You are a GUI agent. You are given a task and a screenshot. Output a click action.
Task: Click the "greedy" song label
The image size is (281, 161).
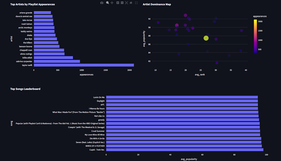(x=101, y=120)
